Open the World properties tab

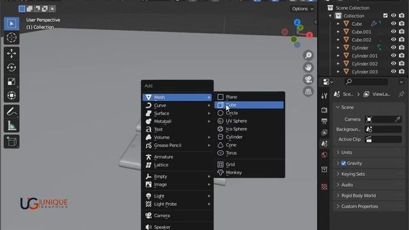pyautogui.click(x=324, y=155)
